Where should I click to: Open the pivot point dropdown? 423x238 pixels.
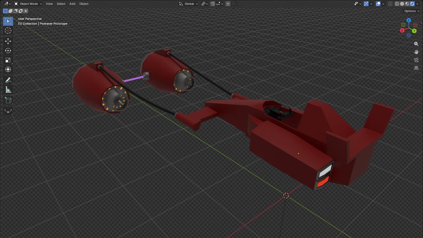(x=205, y=4)
